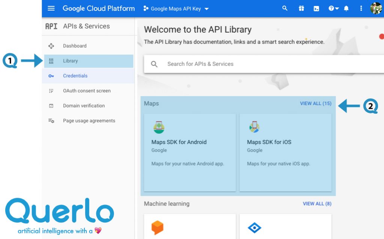Click the 'Maps for your native iOS app.' description
The height and width of the screenshot is (239, 384).
click(279, 164)
